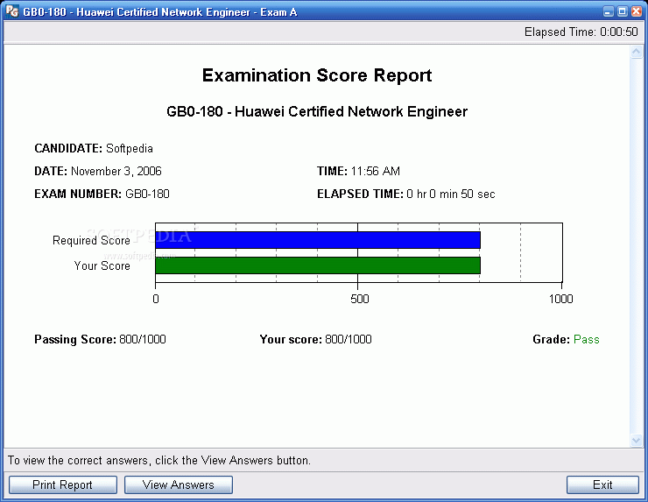
Task: Minimize the exam window
Action: click(x=608, y=11)
